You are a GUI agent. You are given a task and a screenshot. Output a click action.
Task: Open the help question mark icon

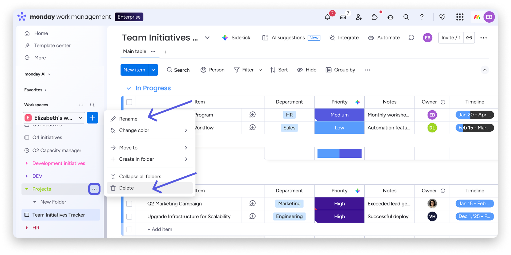(x=422, y=17)
